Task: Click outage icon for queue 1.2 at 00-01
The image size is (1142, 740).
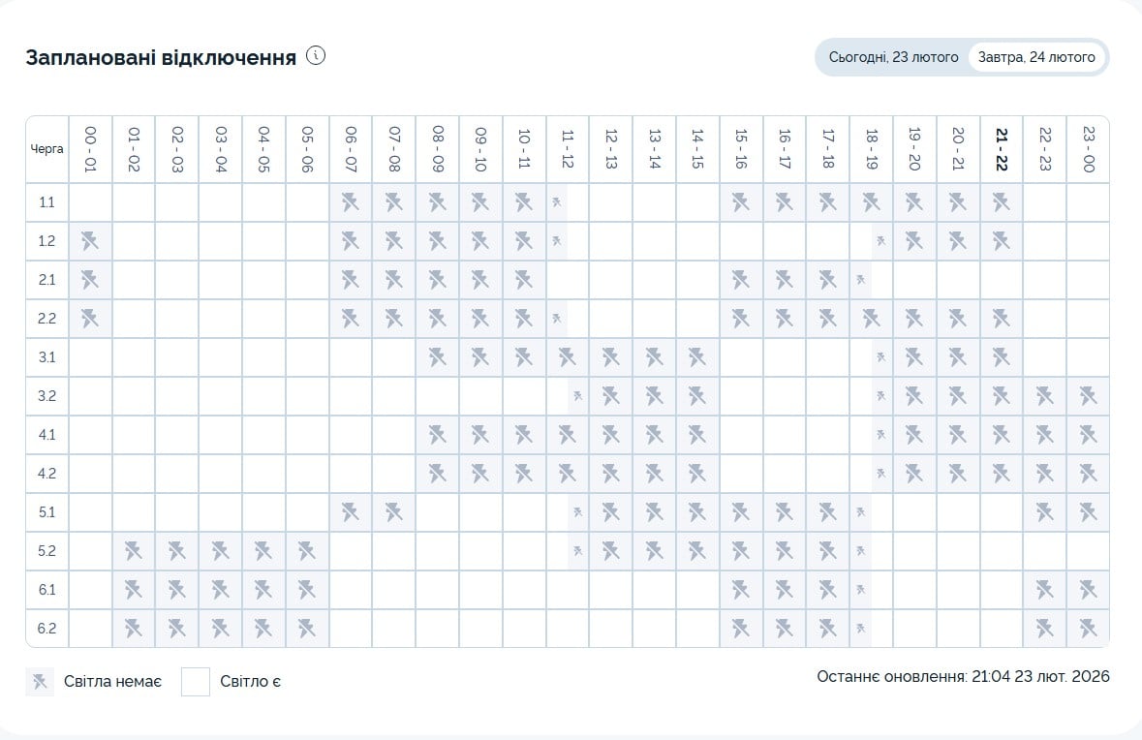Action: click(x=91, y=241)
